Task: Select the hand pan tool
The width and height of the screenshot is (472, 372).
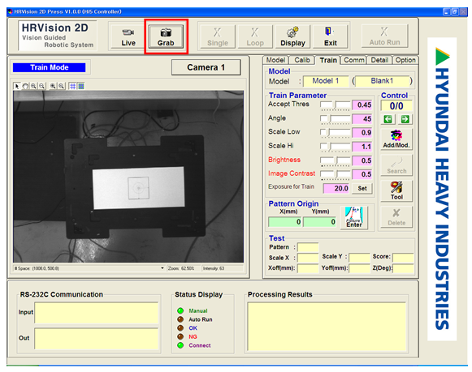Action: coord(25,86)
